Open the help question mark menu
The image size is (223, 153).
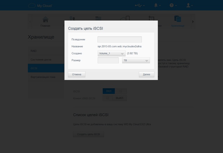[x=173, y=6]
